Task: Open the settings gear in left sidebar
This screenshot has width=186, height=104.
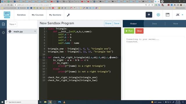Action: click(3, 33)
